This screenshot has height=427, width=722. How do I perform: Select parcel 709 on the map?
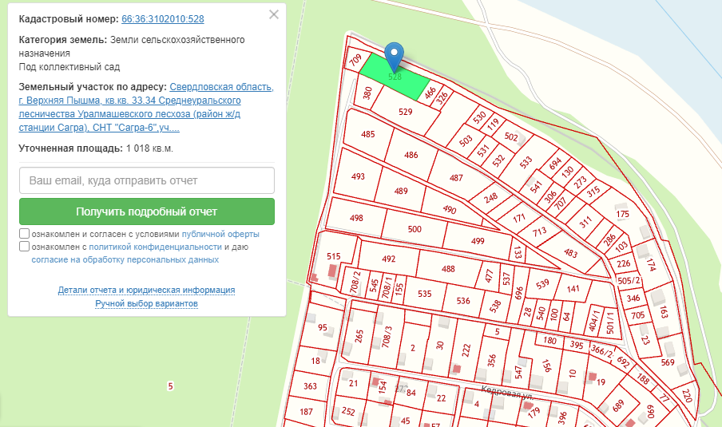(x=355, y=61)
